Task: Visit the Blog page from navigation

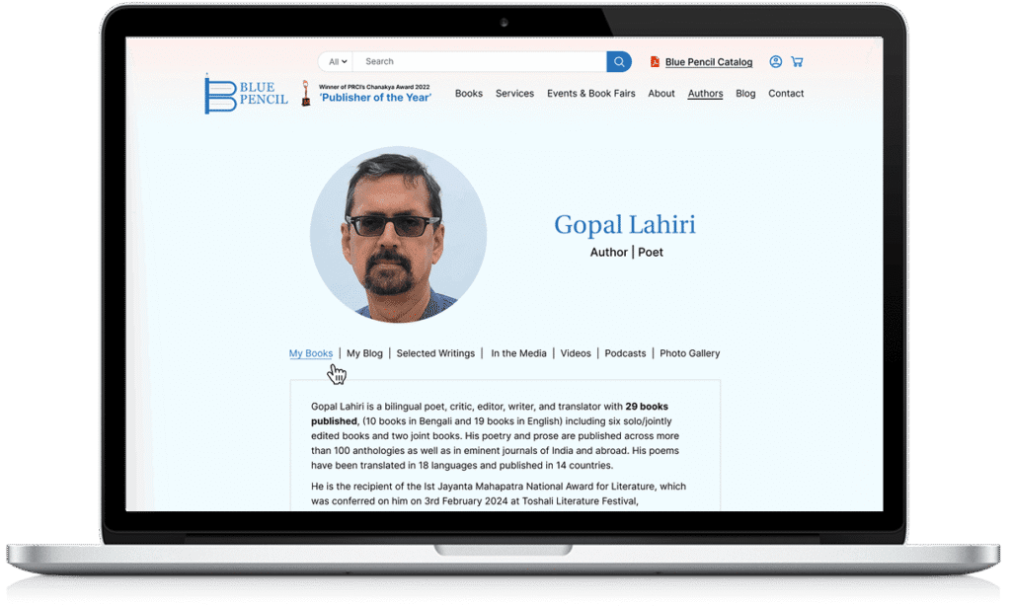Action: pos(745,94)
